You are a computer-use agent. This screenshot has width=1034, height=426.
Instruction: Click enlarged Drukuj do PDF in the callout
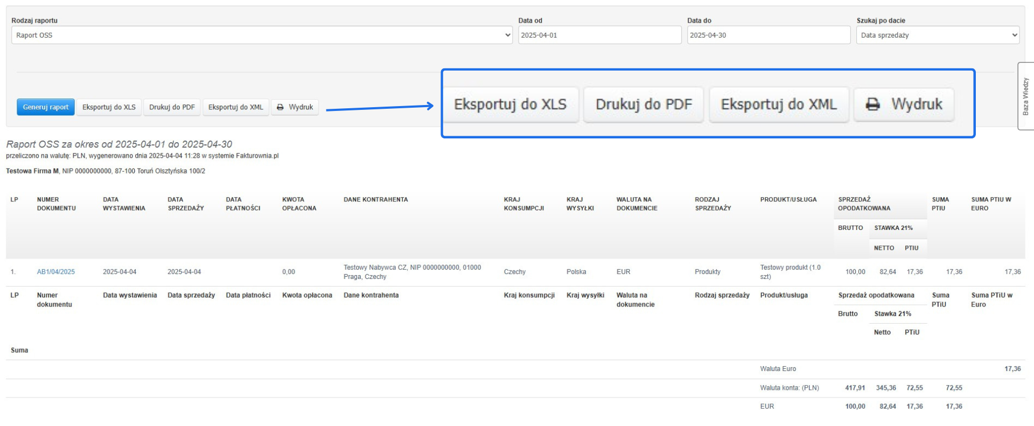644,104
